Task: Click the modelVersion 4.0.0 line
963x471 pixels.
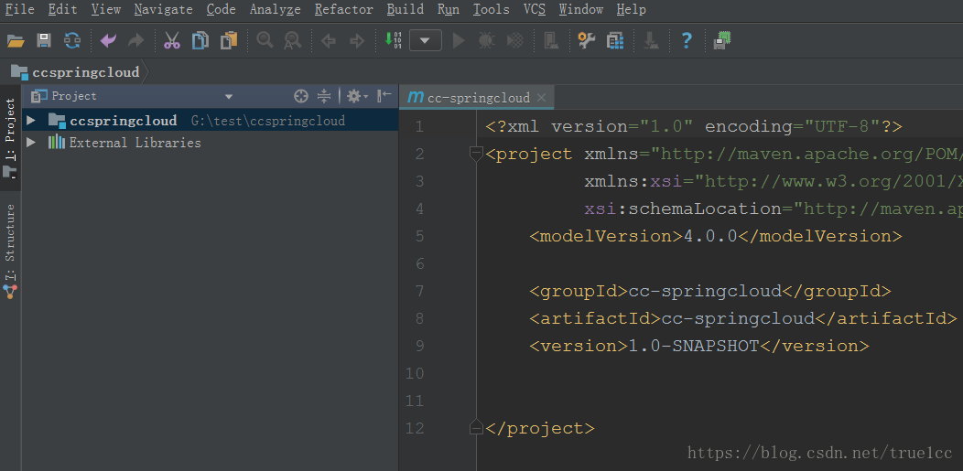Action: point(716,236)
